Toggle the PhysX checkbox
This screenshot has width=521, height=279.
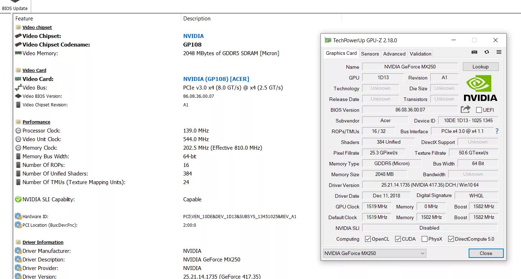425,239
